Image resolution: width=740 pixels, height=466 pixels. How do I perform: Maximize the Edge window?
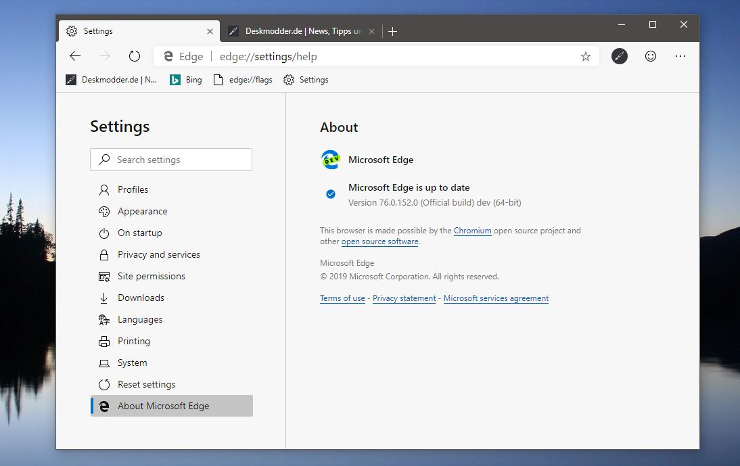click(x=653, y=24)
